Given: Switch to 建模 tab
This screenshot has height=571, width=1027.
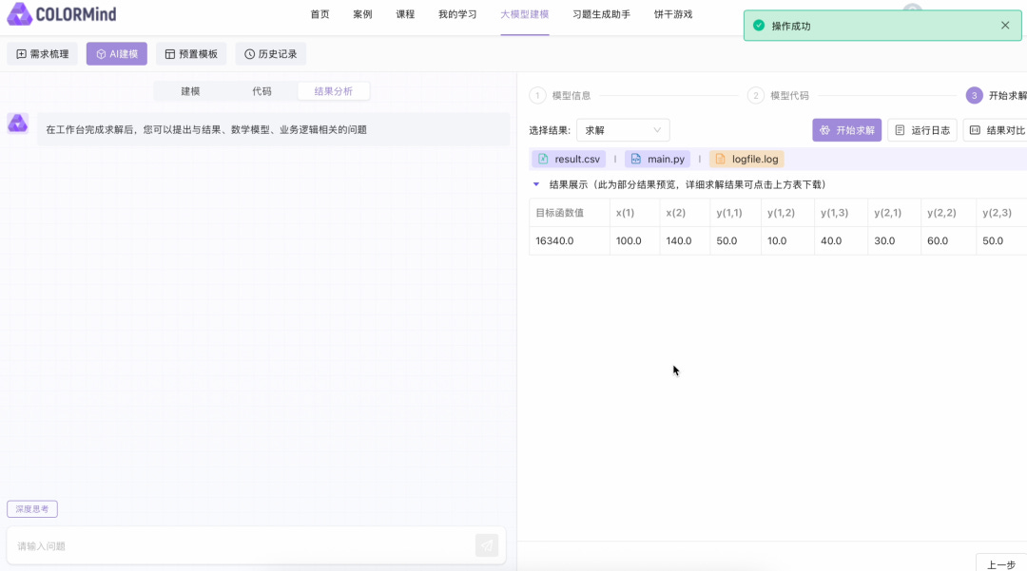Looking at the screenshot, I should 190,91.
